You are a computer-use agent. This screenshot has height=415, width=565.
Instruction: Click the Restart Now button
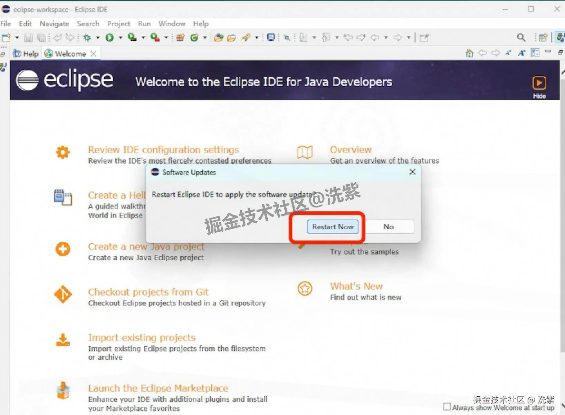pyautogui.click(x=332, y=227)
